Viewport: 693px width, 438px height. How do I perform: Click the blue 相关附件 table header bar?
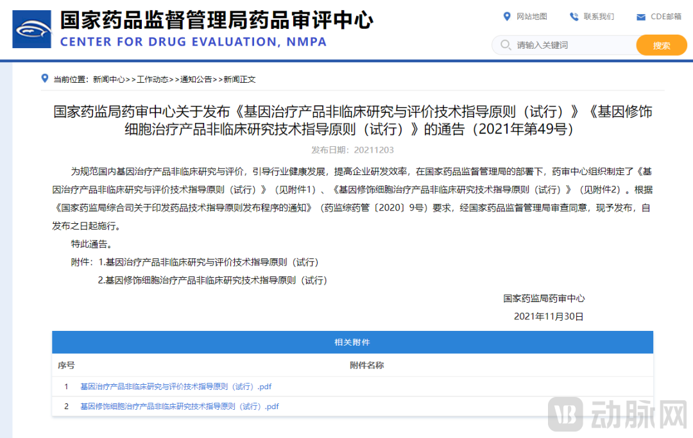(352, 342)
